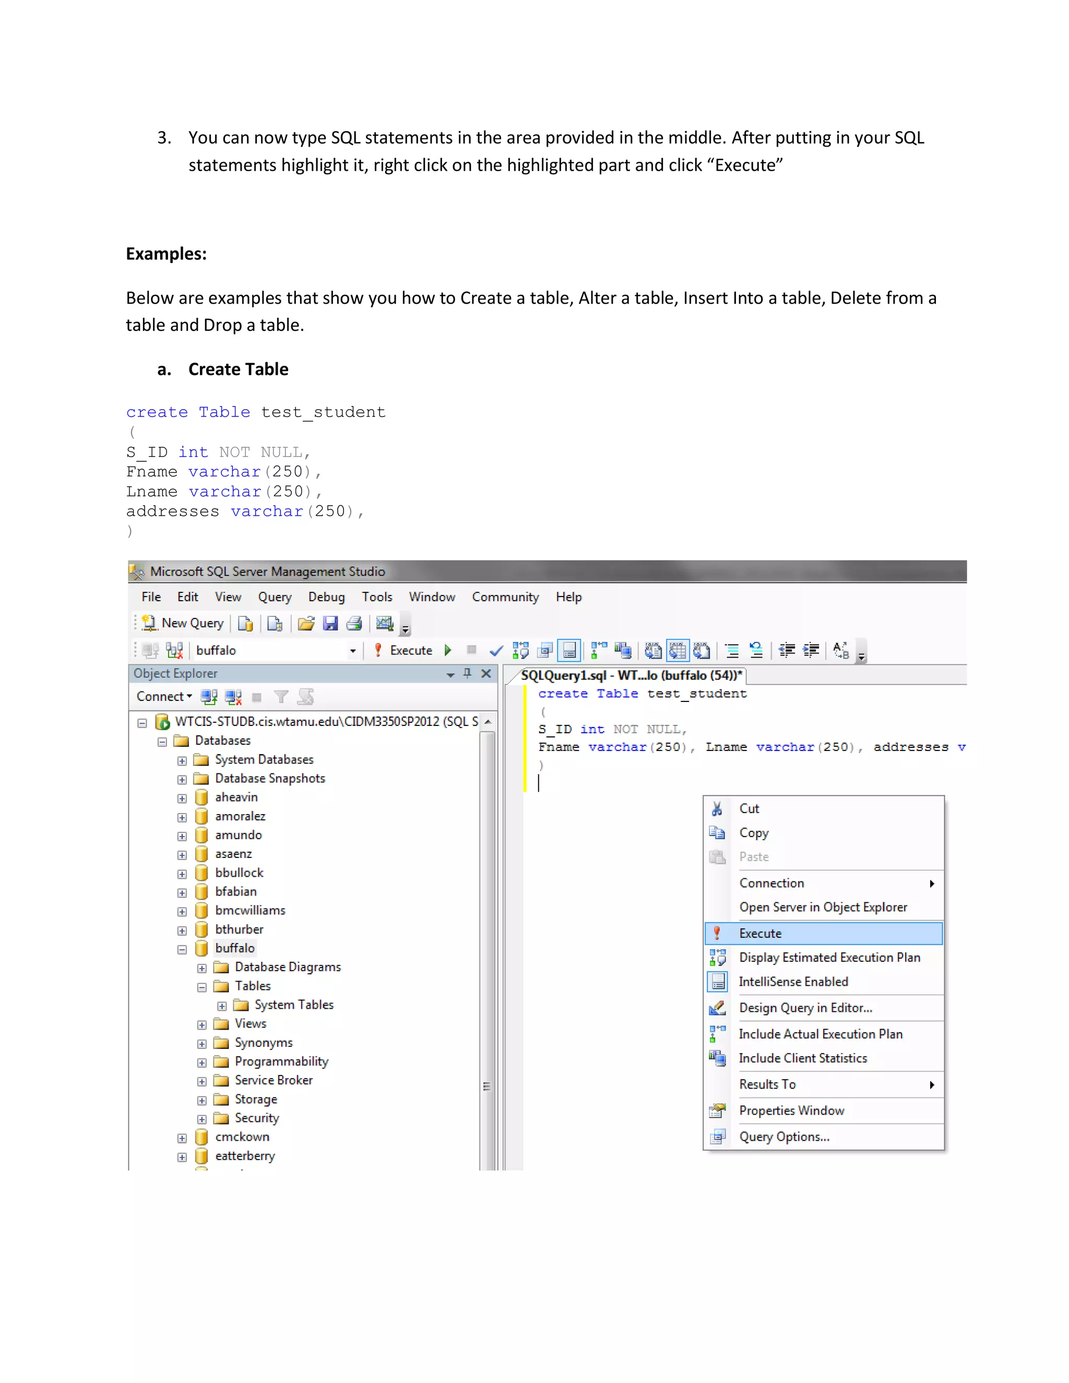This screenshot has width=1069, height=1383.
Task: Toggle IntelliSense Enabled button in the toolbar
Action: click(569, 650)
